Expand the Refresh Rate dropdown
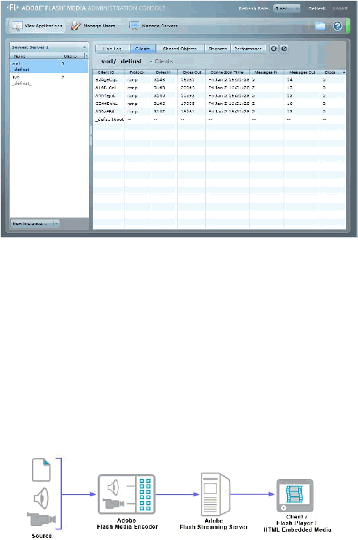Viewport: 358px width, 540px height. point(286,8)
